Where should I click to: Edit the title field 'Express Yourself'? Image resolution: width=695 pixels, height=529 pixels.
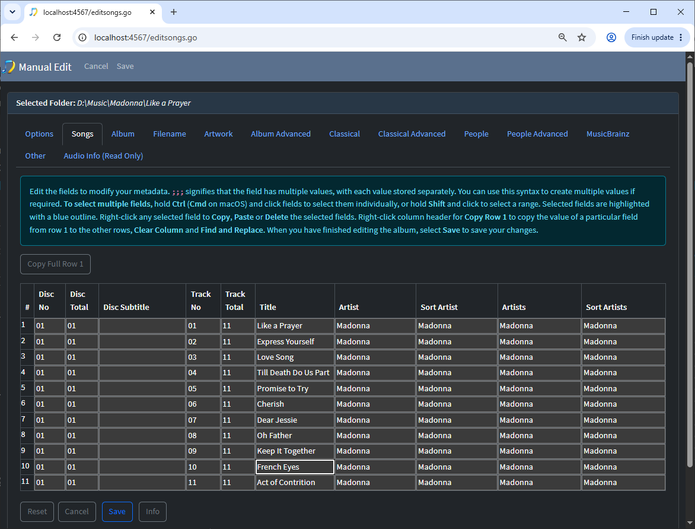(x=295, y=342)
